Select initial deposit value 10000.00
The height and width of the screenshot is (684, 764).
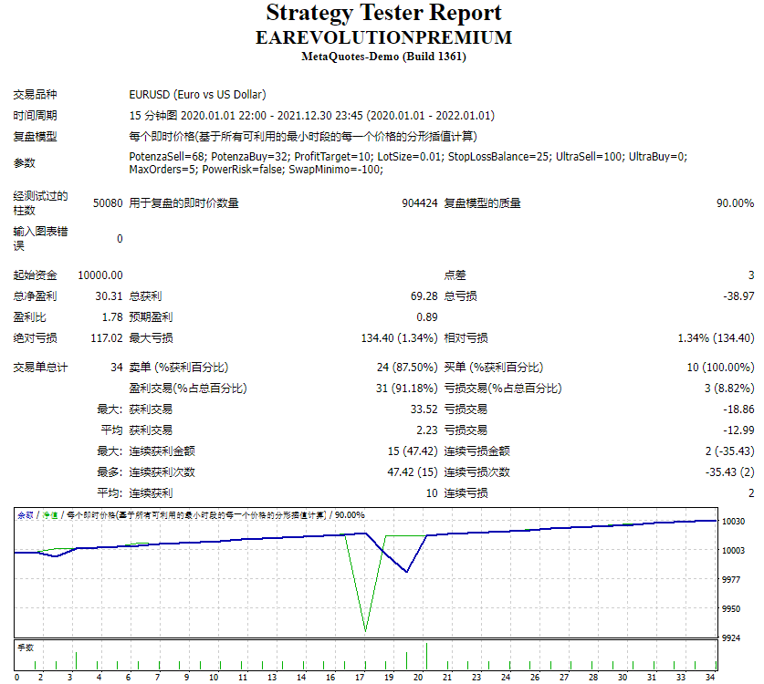pos(100,275)
